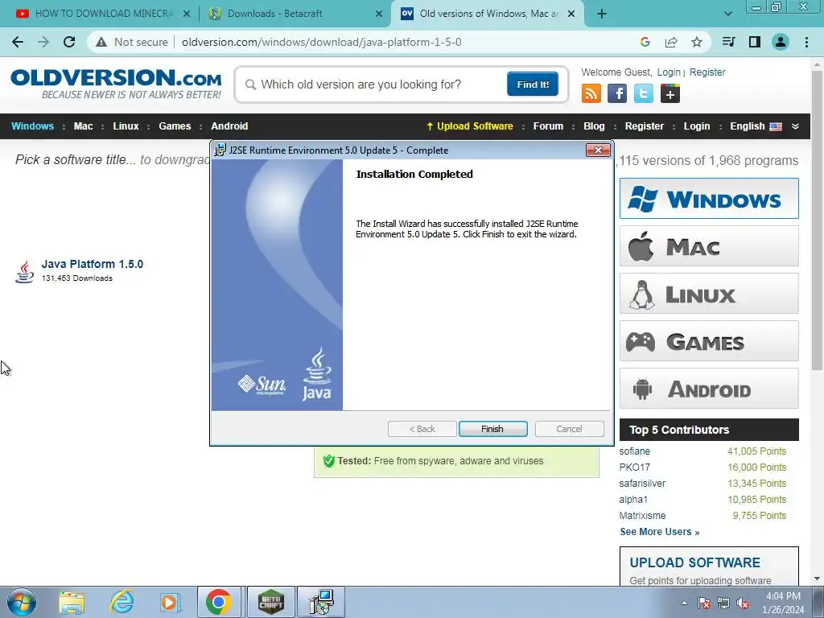The image size is (824, 618).
Task: Open the Games category banner
Action: pos(709,341)
